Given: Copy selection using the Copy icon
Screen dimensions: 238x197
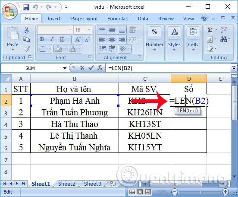Looking at the screenshot, I should [27, 39].
